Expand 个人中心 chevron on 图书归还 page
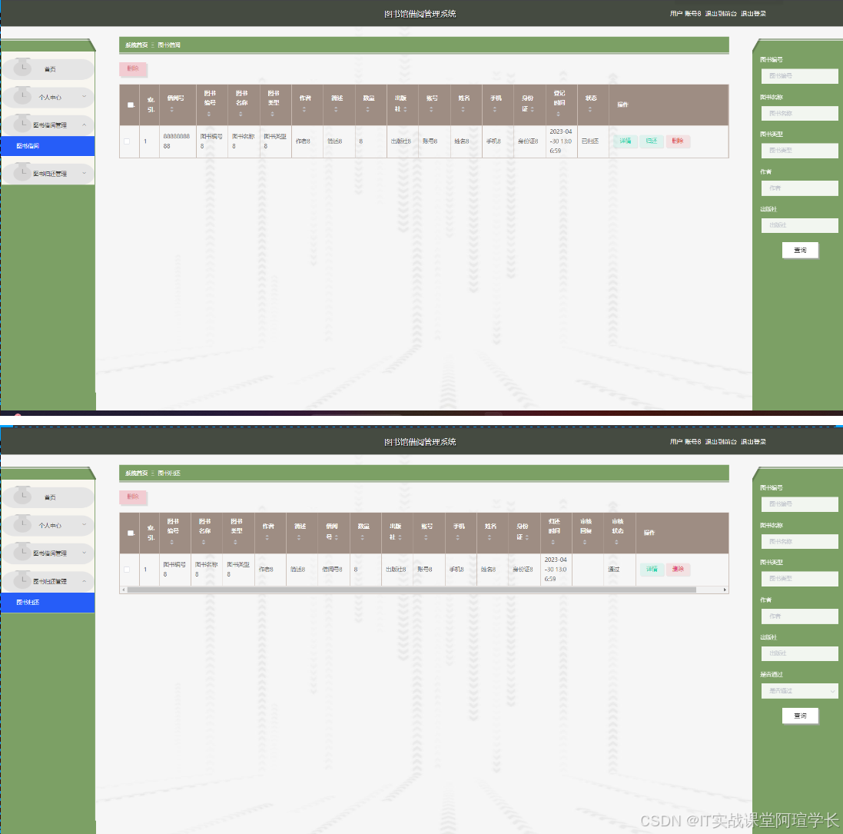 pos(84,524)
